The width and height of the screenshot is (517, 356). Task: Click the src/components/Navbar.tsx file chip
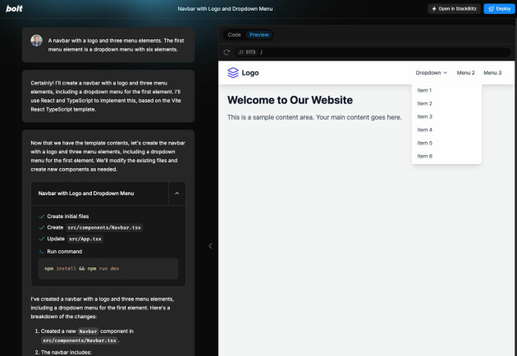104,228
